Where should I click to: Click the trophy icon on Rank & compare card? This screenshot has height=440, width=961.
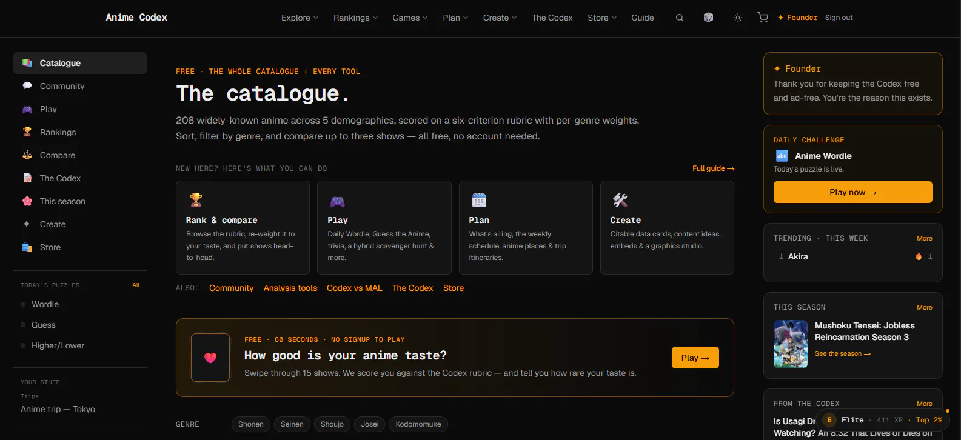pyautogui.click(x=196, y=200)
